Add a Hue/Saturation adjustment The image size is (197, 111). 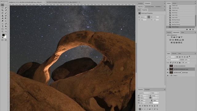[x=171, y=40]
